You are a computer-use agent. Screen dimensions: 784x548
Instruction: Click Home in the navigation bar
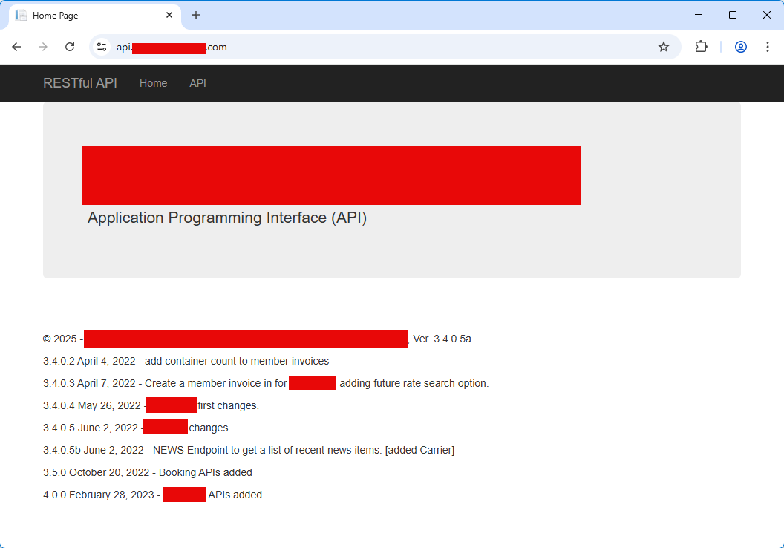point(153,83)
